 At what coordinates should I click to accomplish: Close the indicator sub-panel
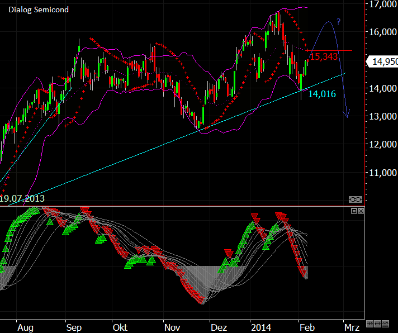pos(361,211)
